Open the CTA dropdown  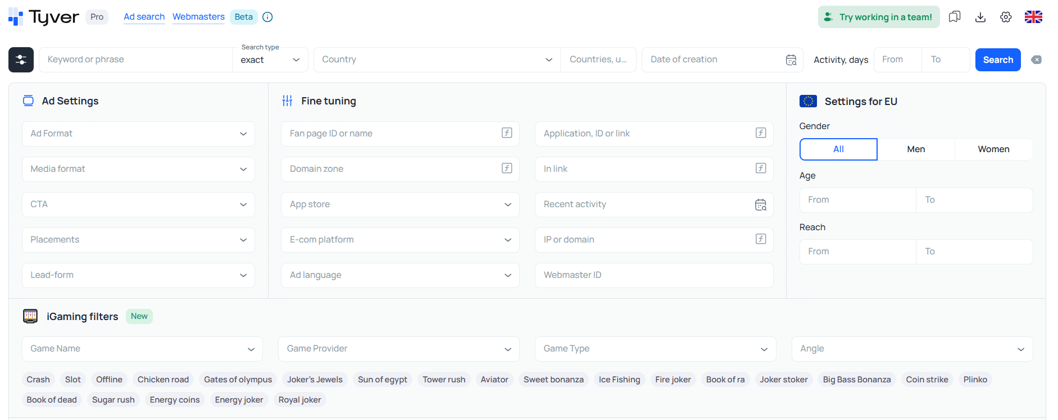click(x=138, y=204)
